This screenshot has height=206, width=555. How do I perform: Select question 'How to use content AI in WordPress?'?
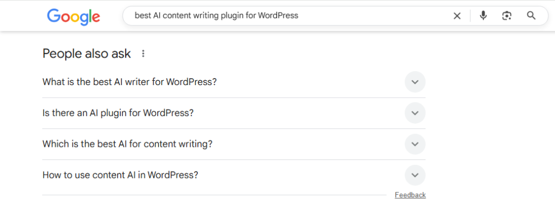point(120,175)
